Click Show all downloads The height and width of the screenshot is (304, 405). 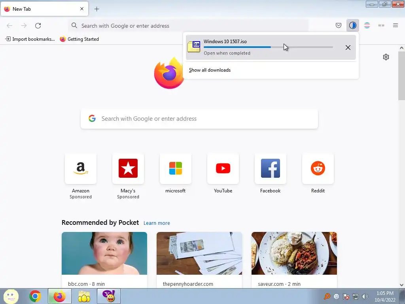[x=210, y=70]
